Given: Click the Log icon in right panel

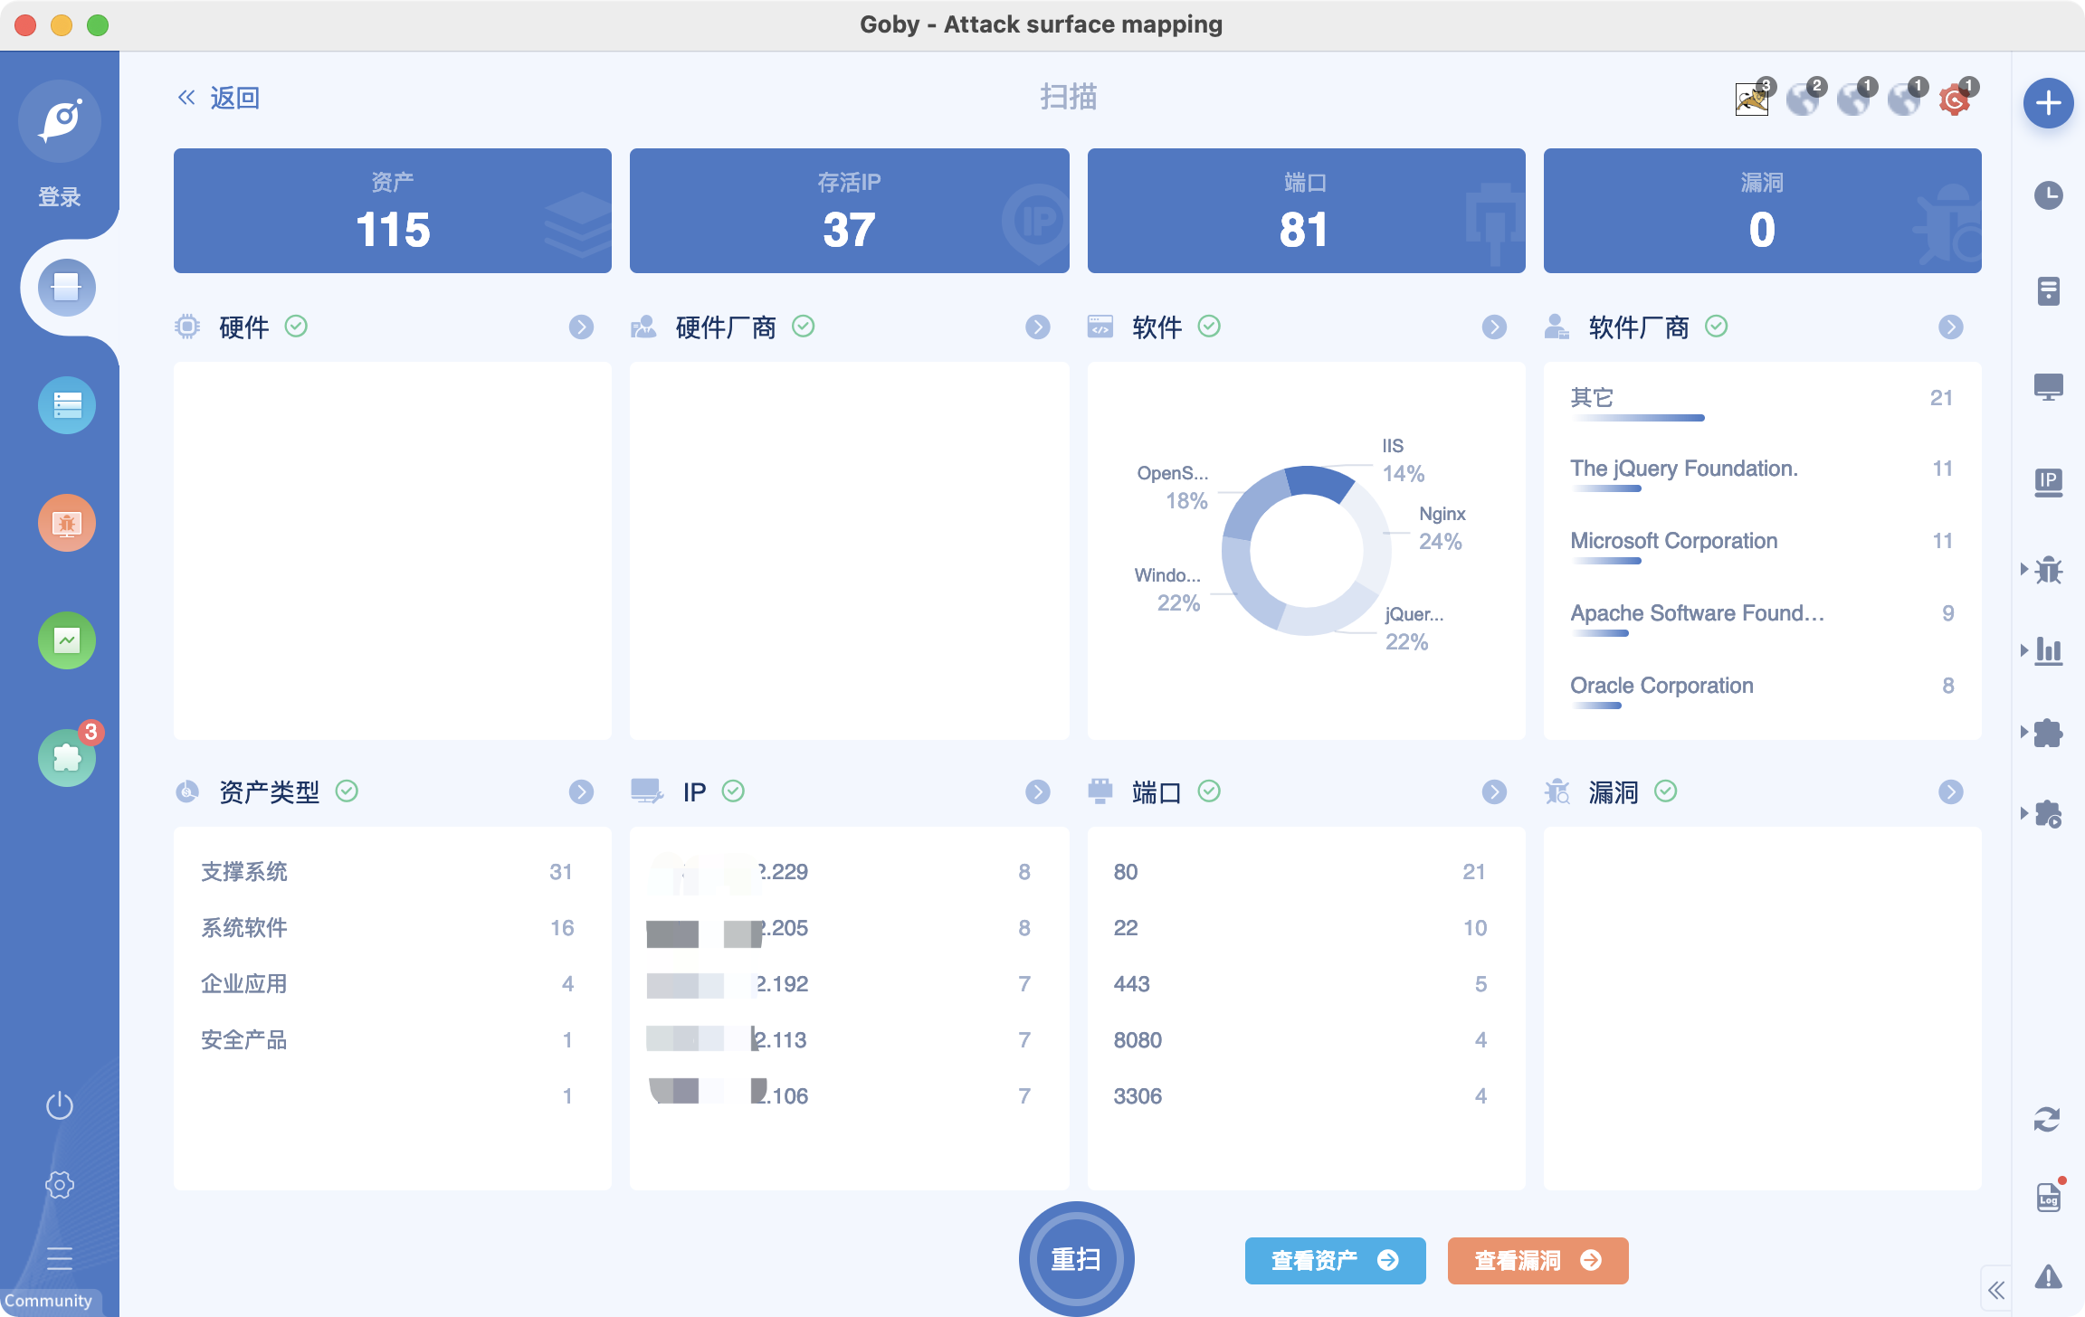Looking at the screenshot, I should click(x=2048, y=1198).
